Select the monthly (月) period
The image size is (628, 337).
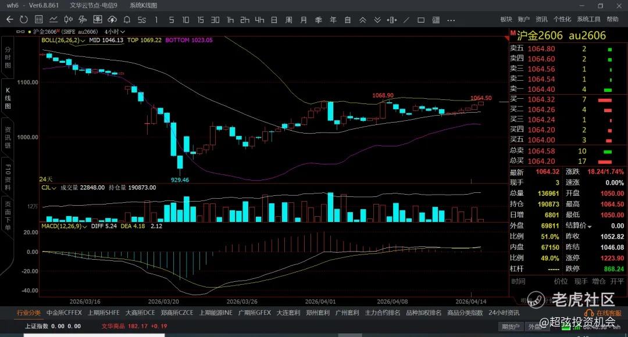click(304, 20)
